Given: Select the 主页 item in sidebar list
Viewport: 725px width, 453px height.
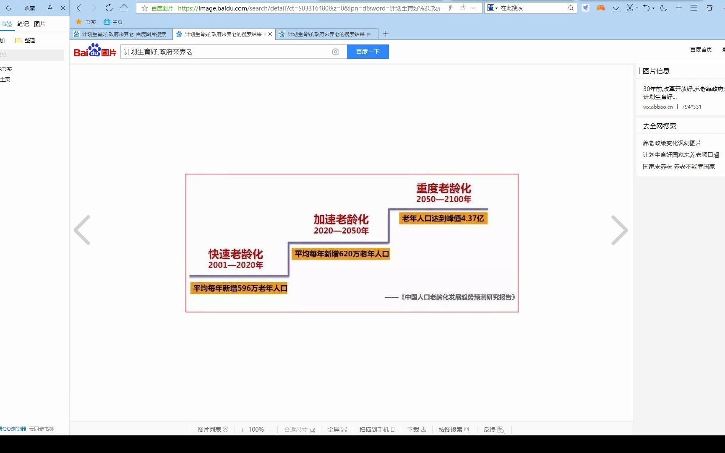Looking at the screenshot, I should [x=5, y=79].
